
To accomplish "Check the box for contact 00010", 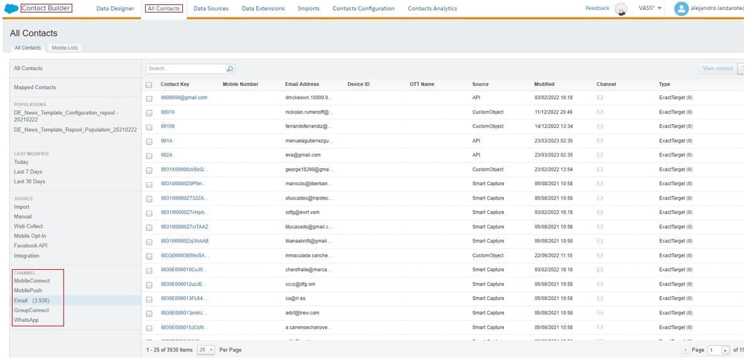I will tap(149, 113).
